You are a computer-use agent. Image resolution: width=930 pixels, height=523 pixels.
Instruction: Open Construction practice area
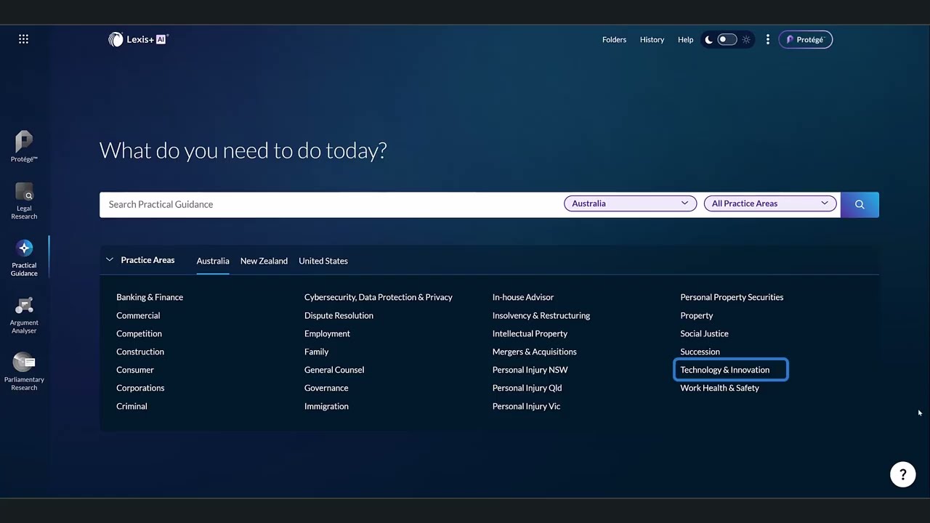point(140,352)
